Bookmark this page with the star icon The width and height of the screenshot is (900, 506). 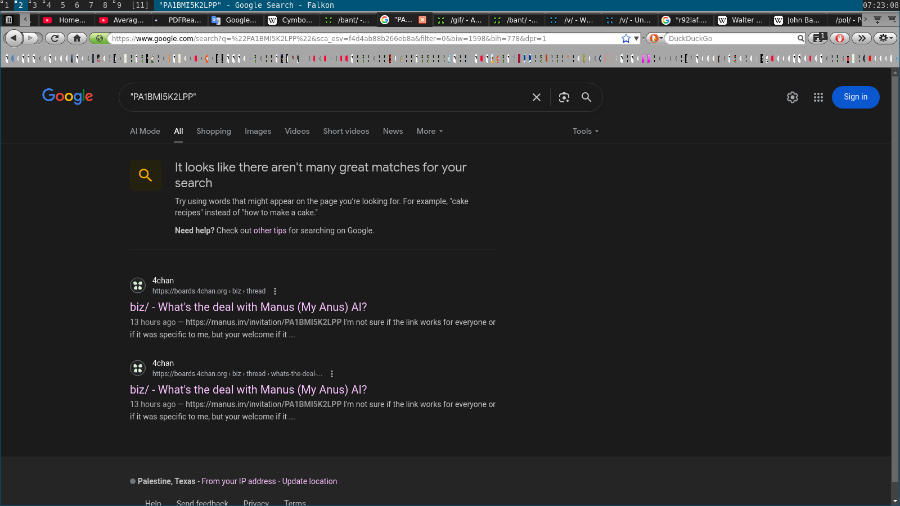coord(625,38)
